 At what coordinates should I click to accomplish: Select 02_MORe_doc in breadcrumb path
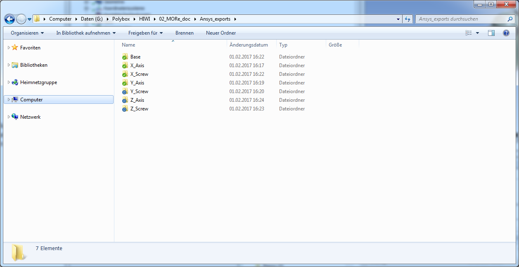pos(174,19)
